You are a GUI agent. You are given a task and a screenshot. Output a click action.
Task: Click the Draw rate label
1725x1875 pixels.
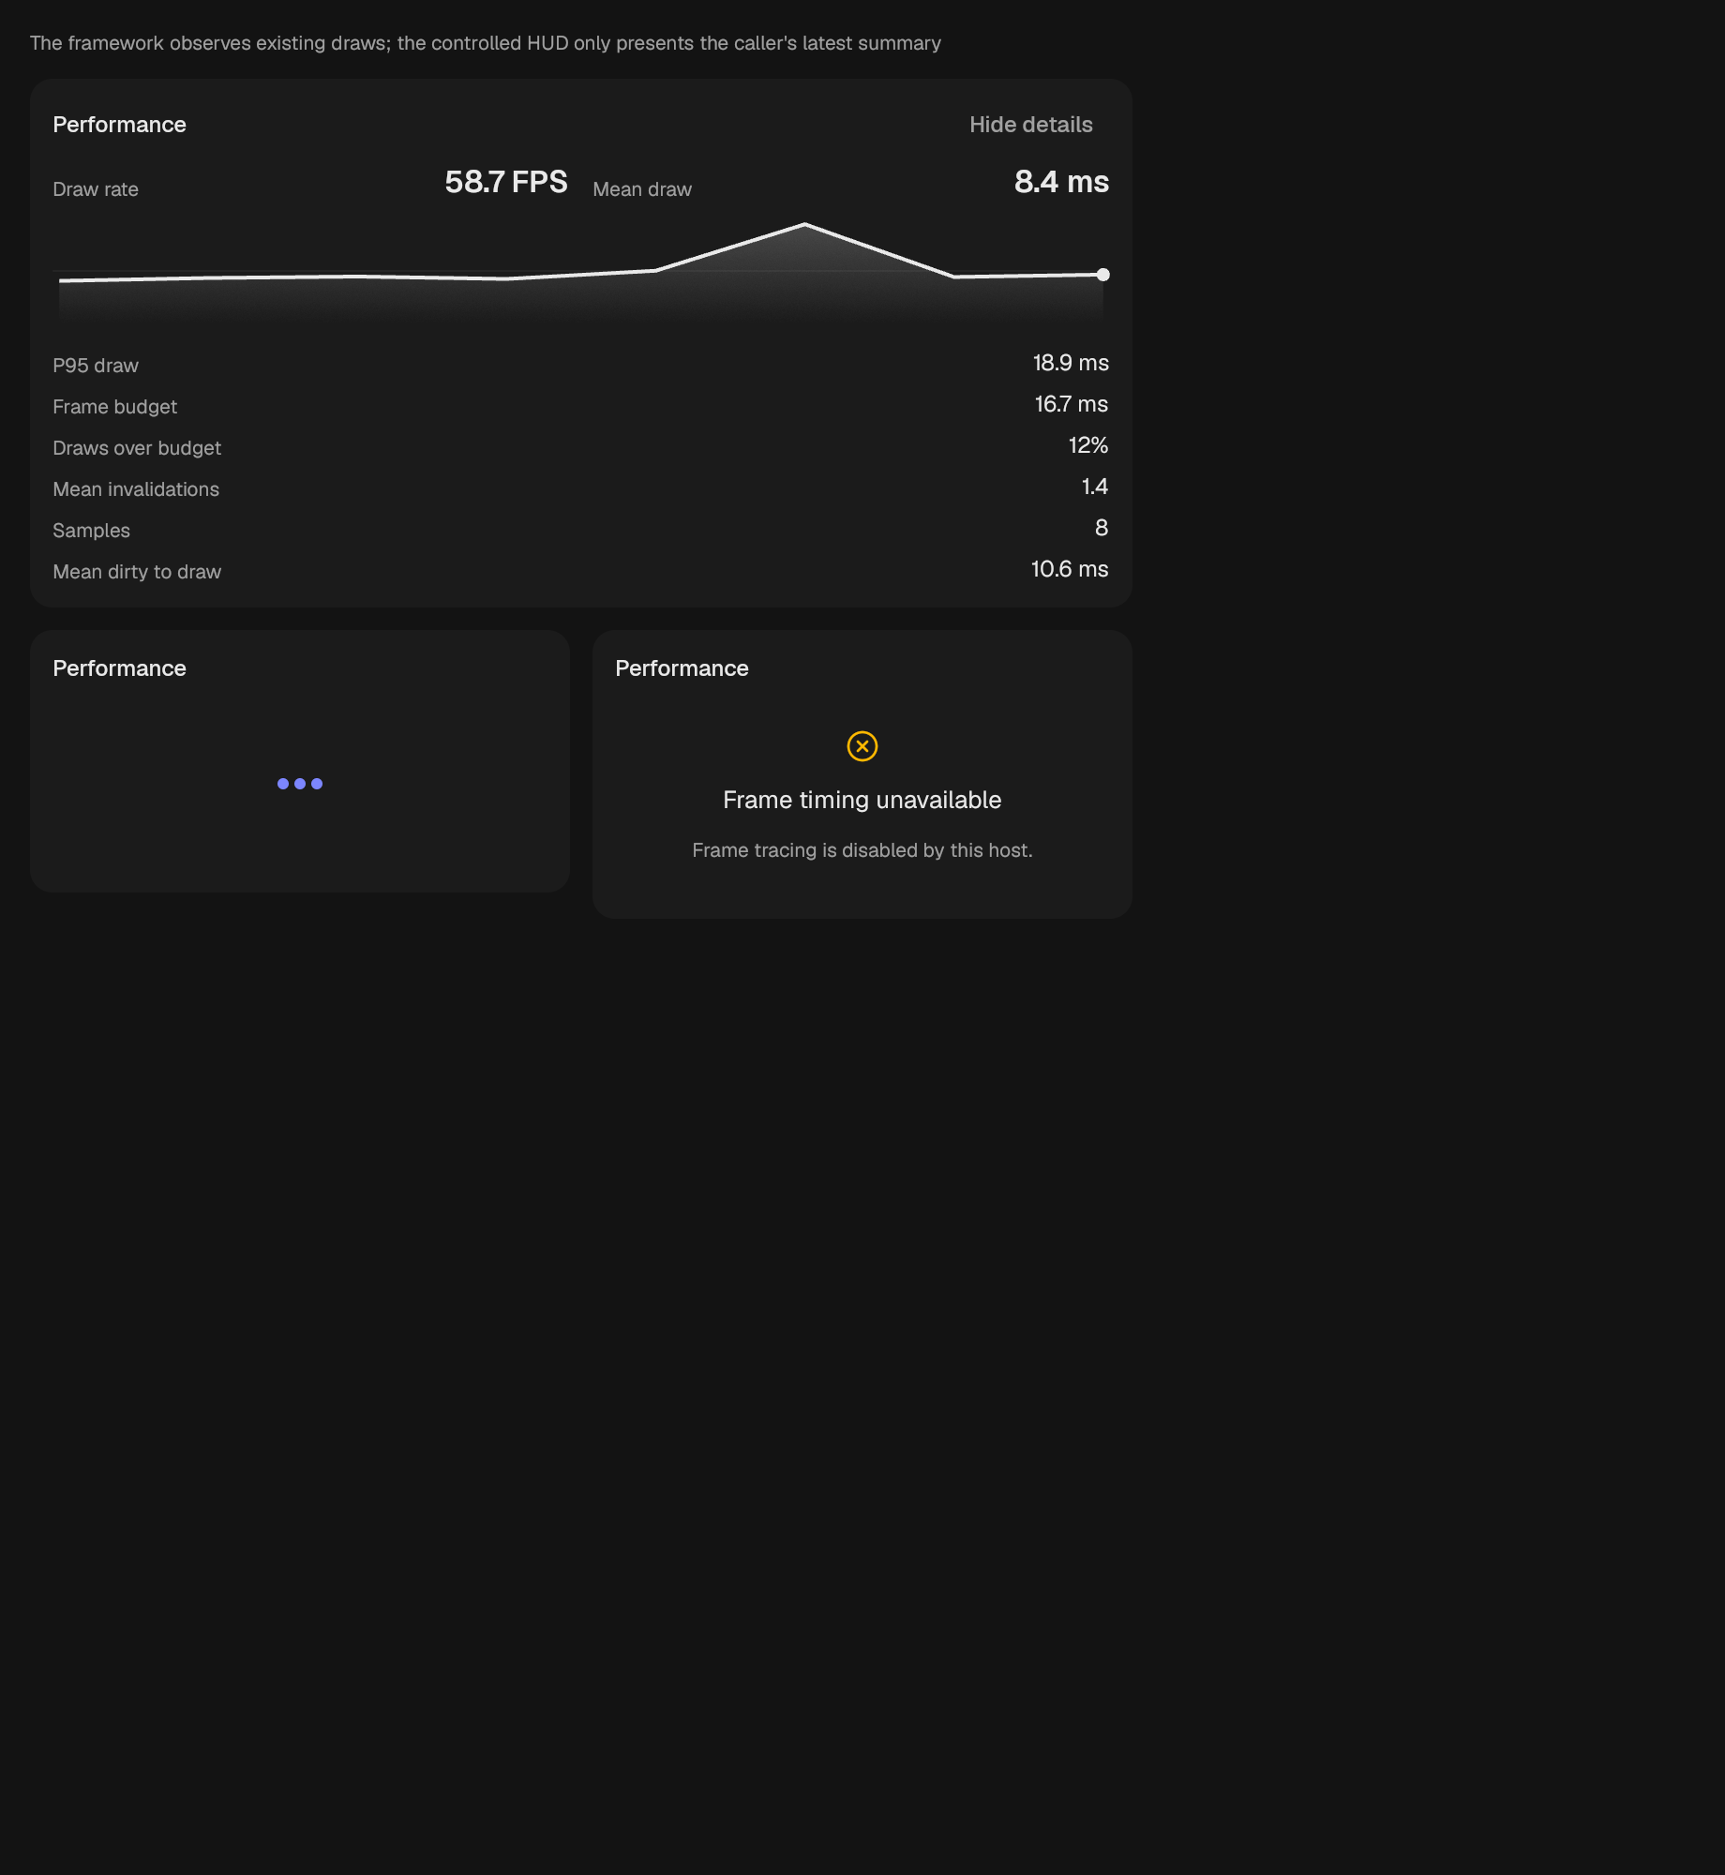coord(96,189)
